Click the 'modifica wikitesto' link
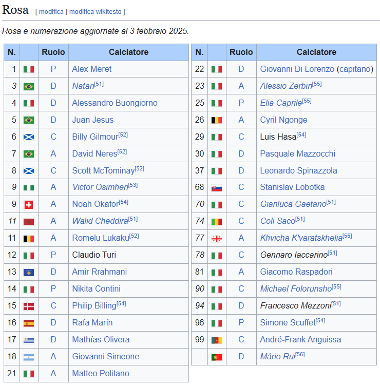Image resolution: width=380 pixels, height=386 pixels. tap(96, 12)
